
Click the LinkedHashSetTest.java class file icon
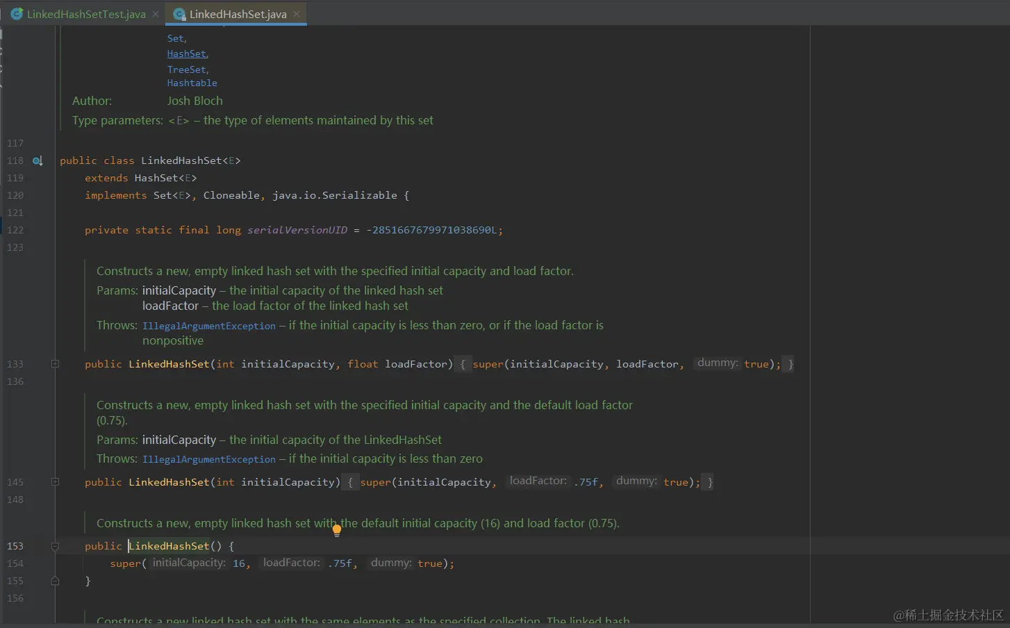(17, 14)
